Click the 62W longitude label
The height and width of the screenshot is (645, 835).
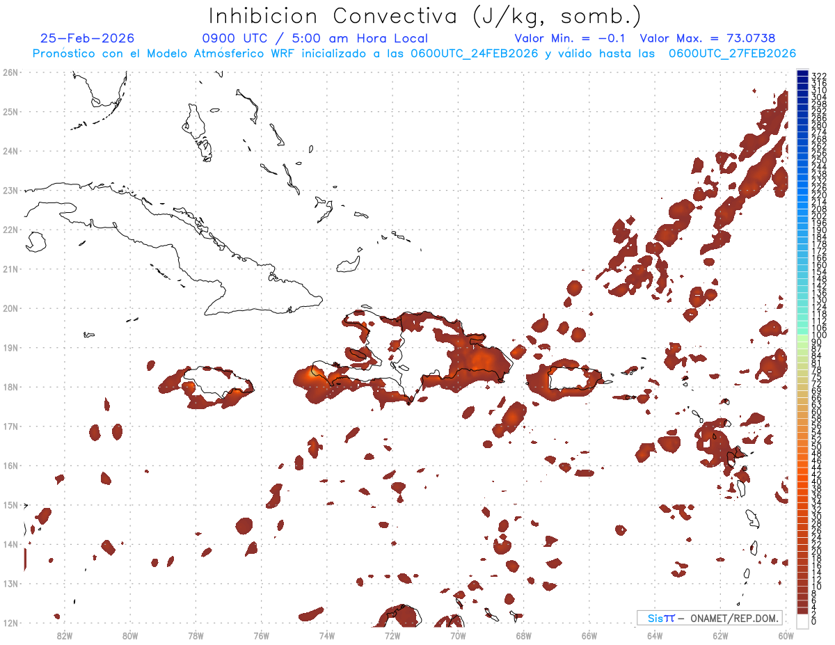(x=721, y=635)
